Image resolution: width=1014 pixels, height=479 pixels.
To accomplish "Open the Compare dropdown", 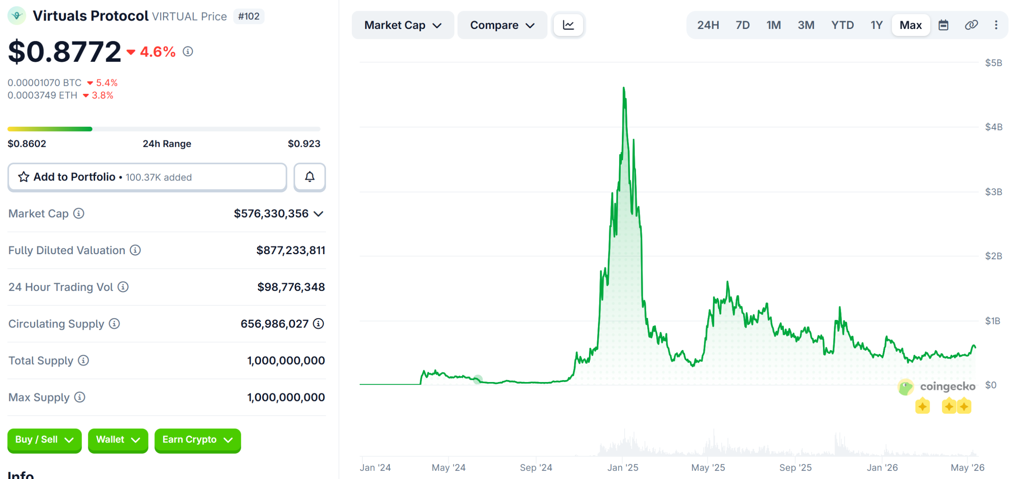I will click(x=502, y=25).
